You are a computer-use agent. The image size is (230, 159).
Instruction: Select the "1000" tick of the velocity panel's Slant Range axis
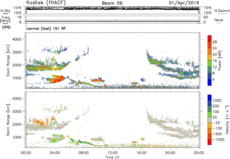tap(17, 137)
